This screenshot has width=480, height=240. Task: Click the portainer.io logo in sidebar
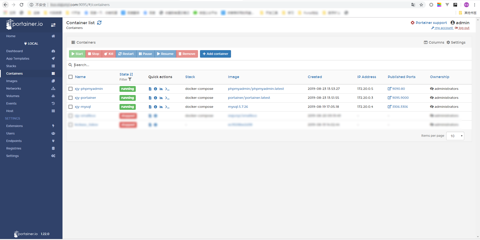(24, 24)
